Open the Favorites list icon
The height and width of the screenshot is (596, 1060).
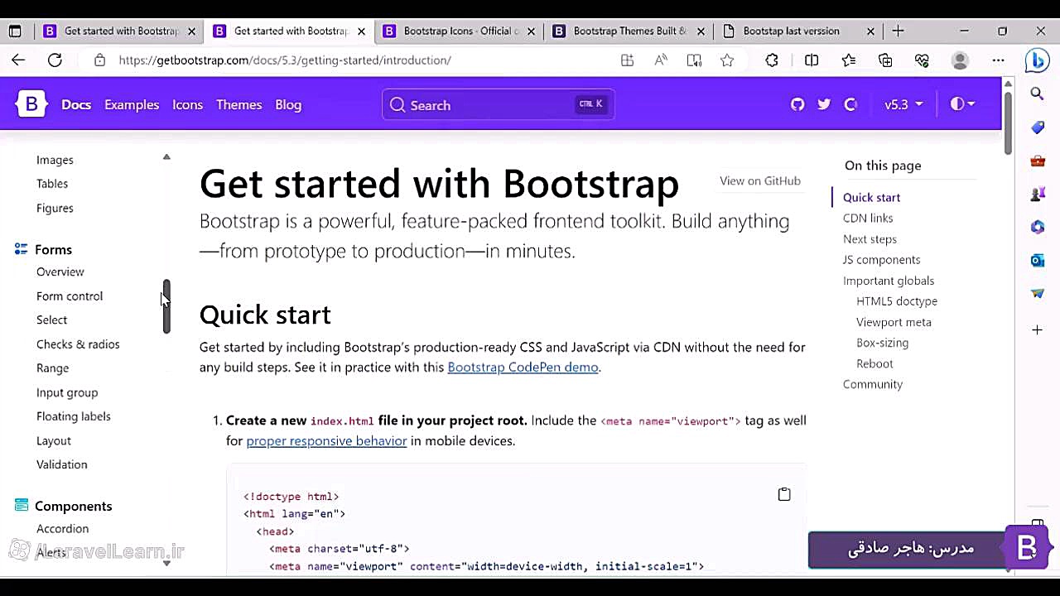(849, 60)
